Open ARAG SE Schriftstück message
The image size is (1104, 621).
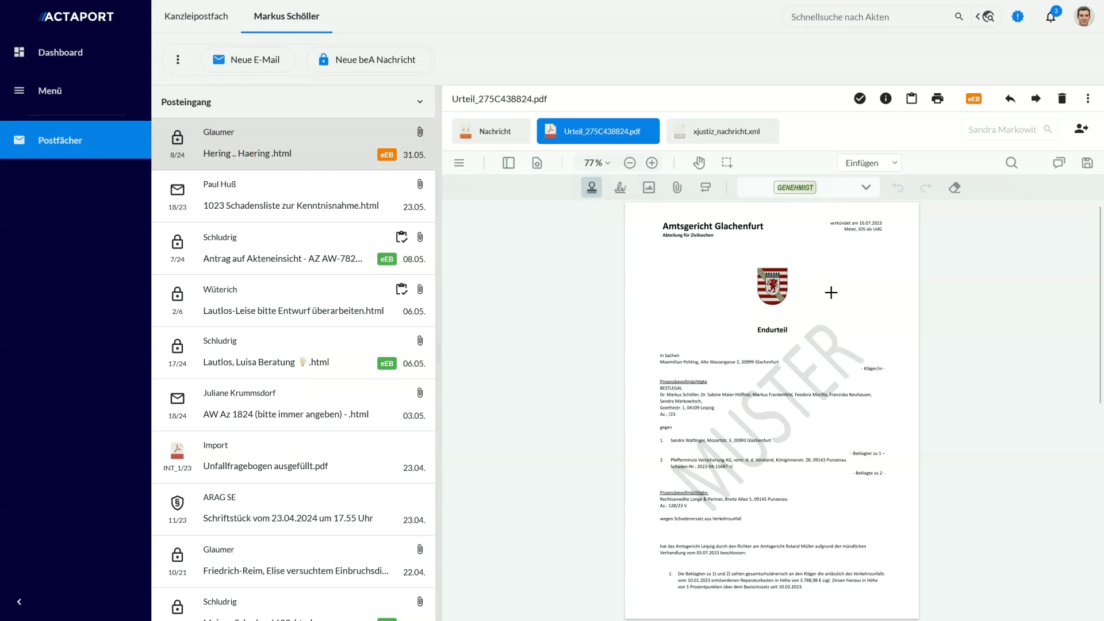click(293, 509)
